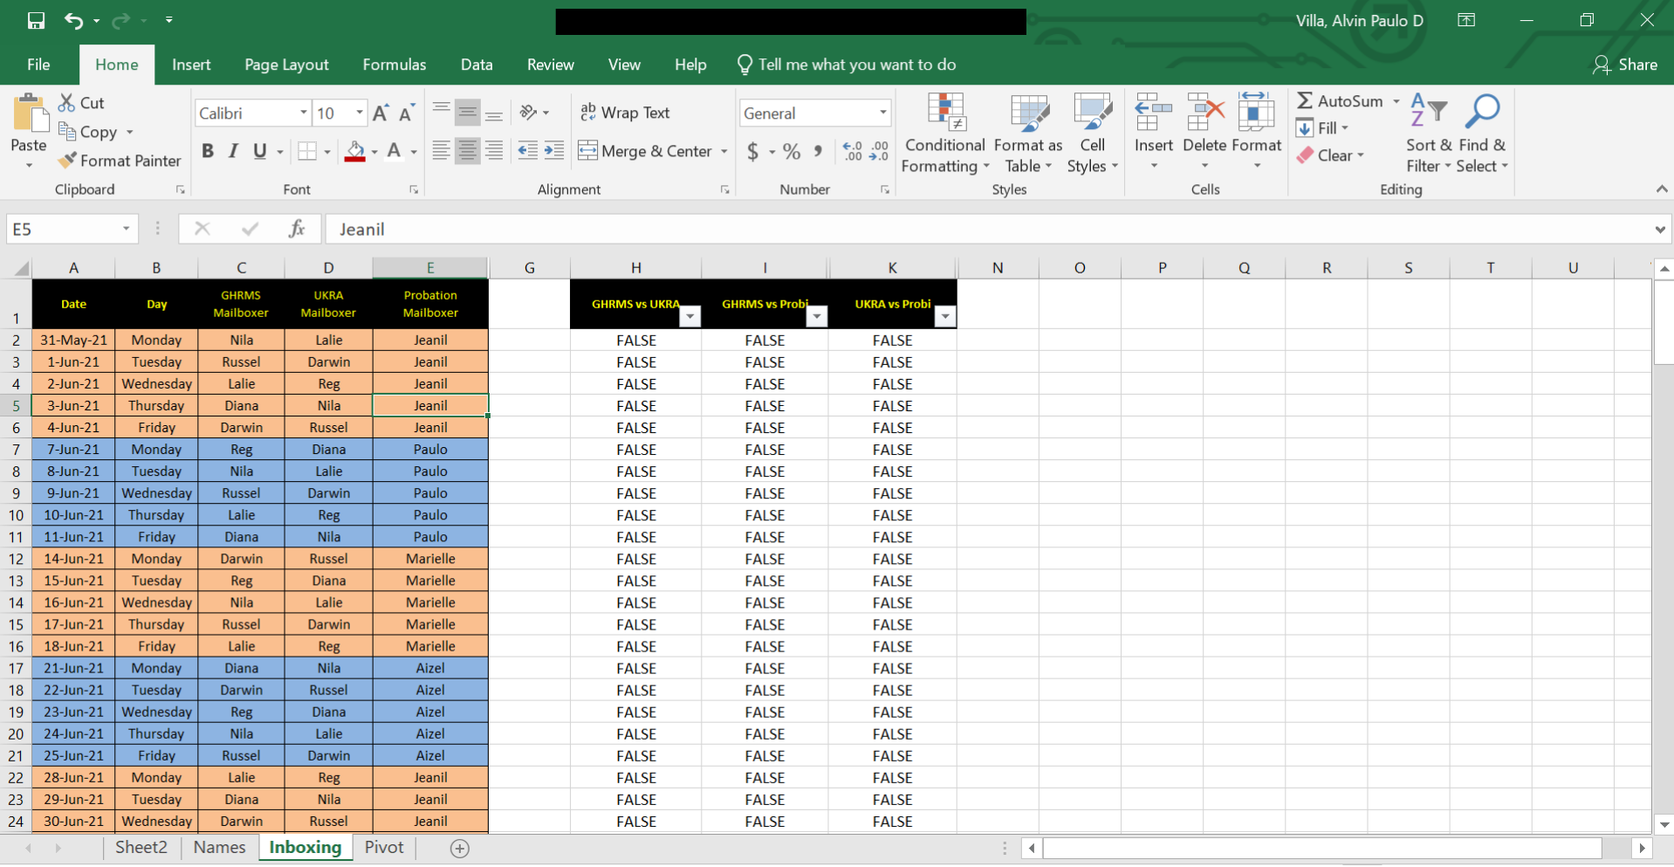This screenshot has width=1674, height=867.
Task: Open the Formulas ribbon tab
Action: point(394,65)
